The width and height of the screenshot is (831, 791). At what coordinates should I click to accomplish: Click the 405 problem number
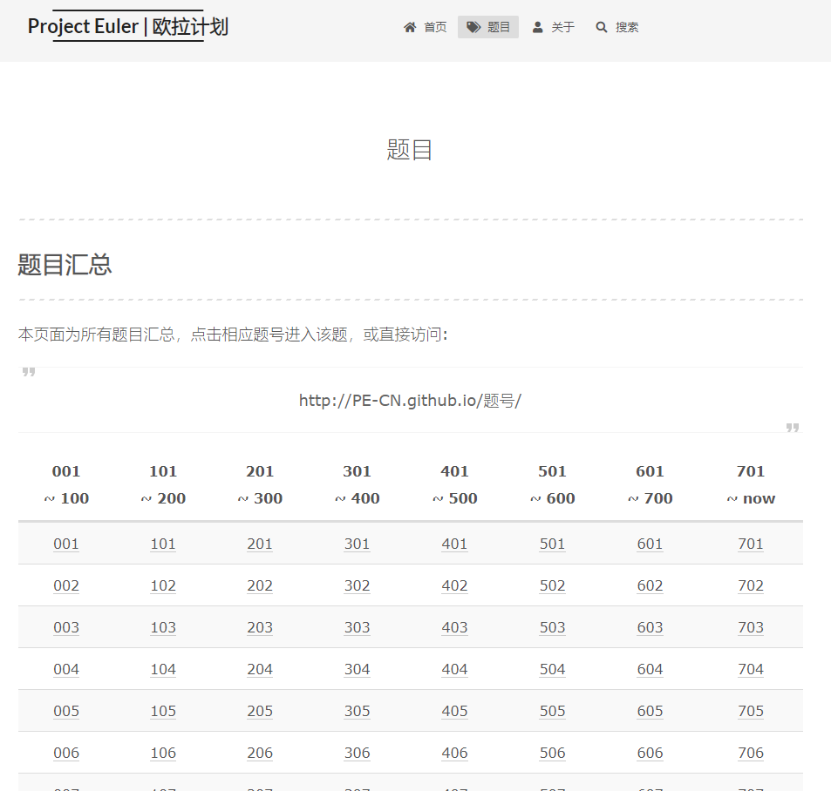tap(454, 711)
